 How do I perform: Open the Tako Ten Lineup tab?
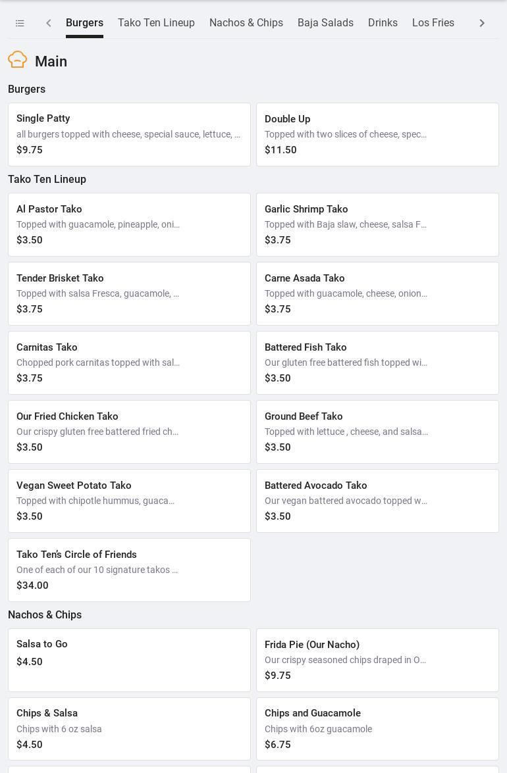click(x=156, y=23)
